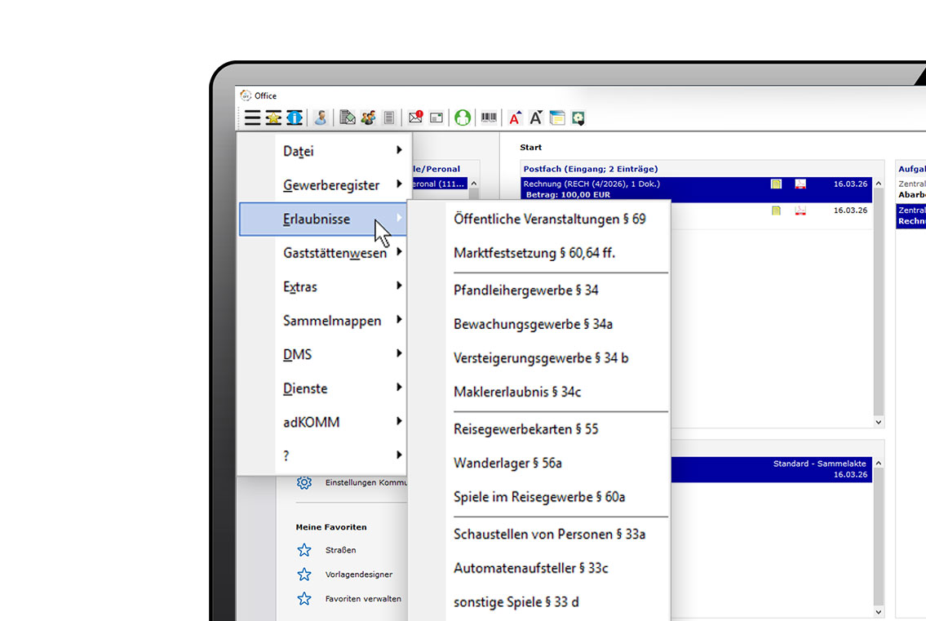The height and width of the screenshot is (621, 926).
Task: Open the PDF icon in unselected Postfach row
Action: [800, 211]
